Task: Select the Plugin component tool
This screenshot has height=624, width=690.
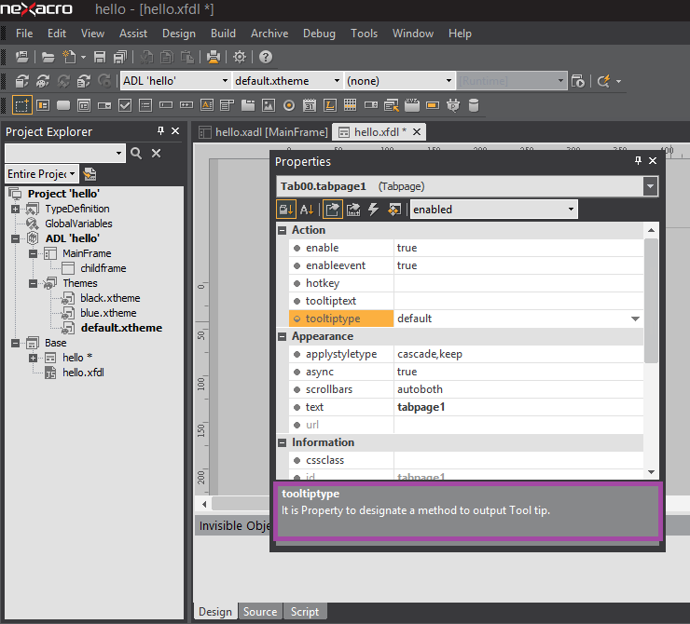Action: pyautogui.click(x=453, y=105)
